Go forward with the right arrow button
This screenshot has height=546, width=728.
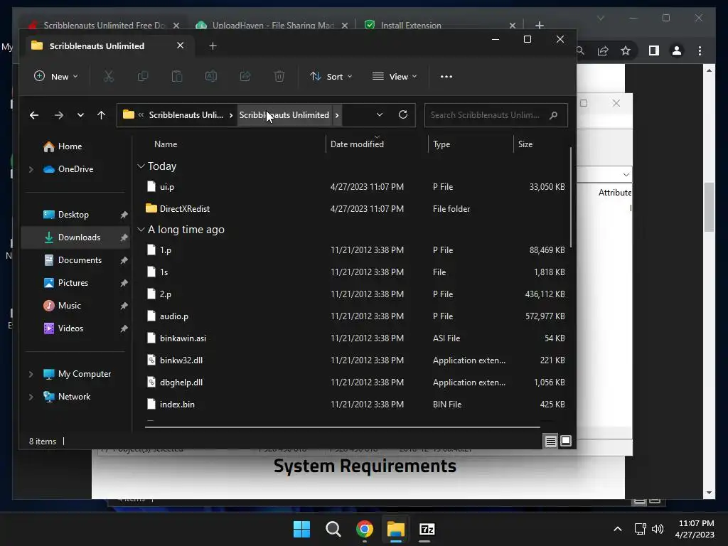click(58, 115)
